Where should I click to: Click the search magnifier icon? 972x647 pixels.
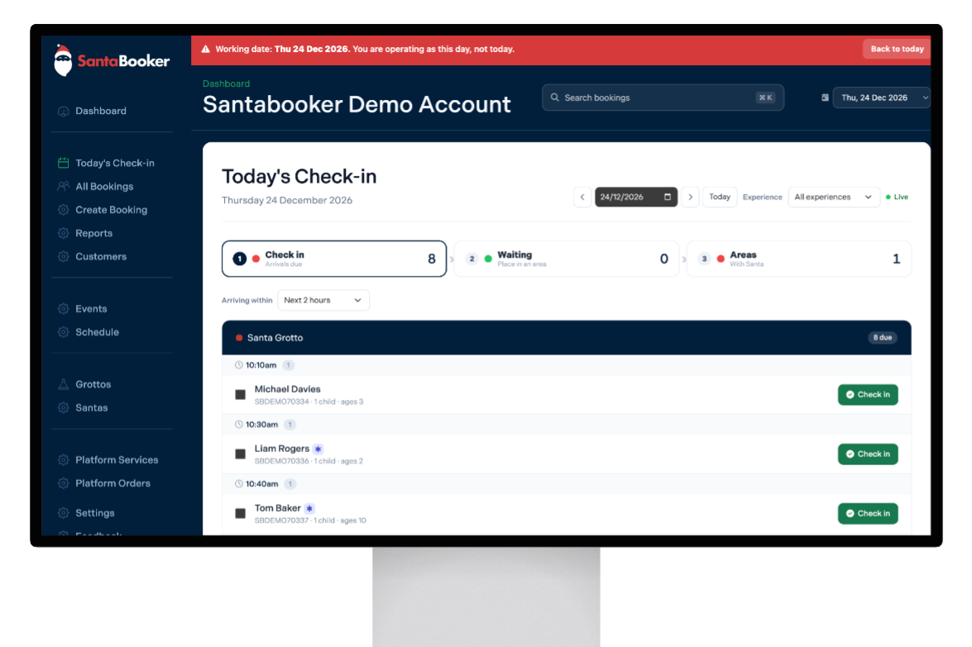coord(555,98)
